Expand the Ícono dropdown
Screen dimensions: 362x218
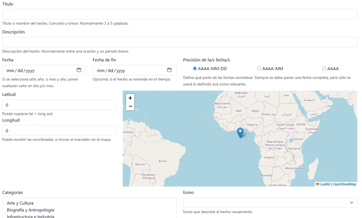pos(270,203)
